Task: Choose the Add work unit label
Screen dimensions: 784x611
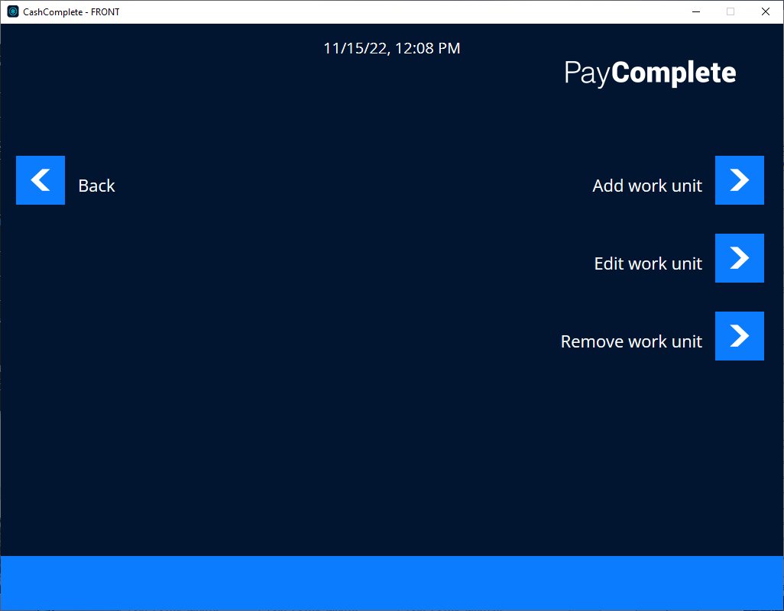Action: [646, 186]
